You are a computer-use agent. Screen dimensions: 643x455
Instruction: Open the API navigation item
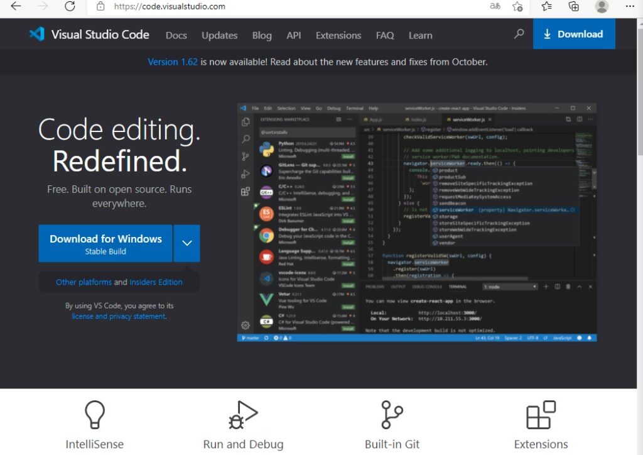(x=294, y=35)
